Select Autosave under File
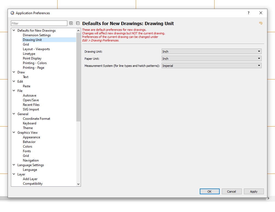 point(29,95)
